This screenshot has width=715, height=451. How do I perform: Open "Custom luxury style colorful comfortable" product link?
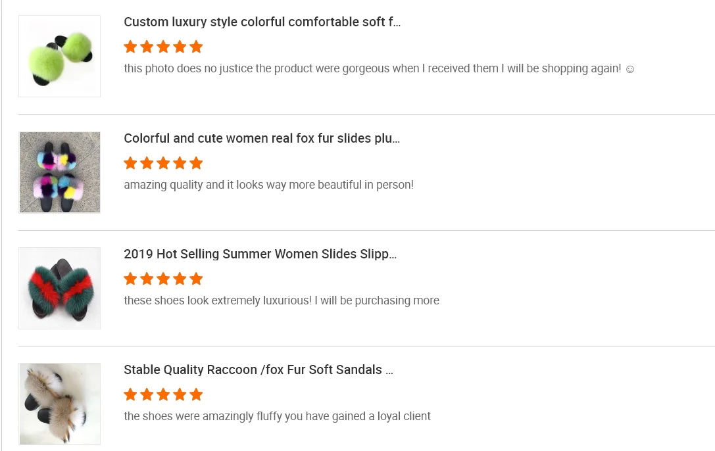coord(262,22)
